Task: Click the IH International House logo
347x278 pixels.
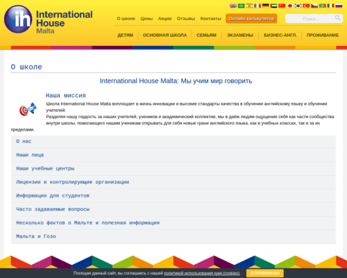Action: point(48,19)
